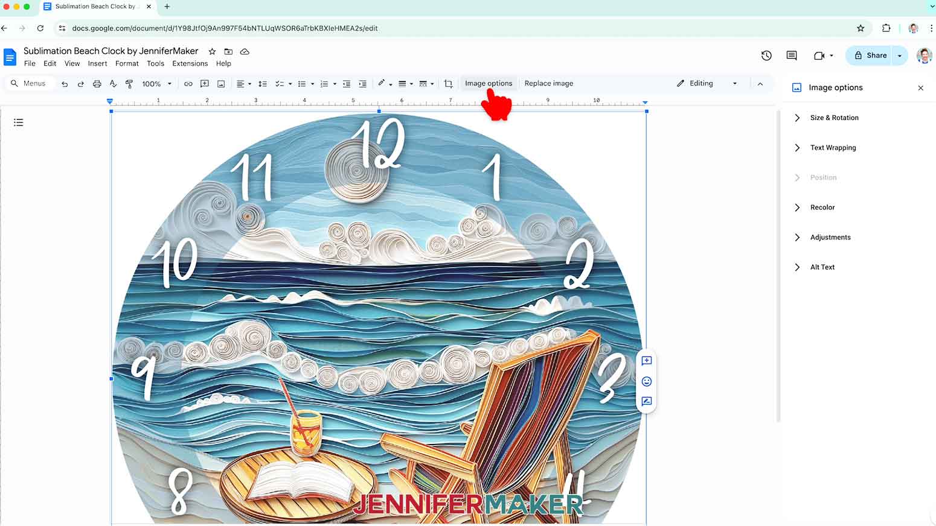936x526 pixels.
Task: Open a new browser tab
Action: click(167, 7)
